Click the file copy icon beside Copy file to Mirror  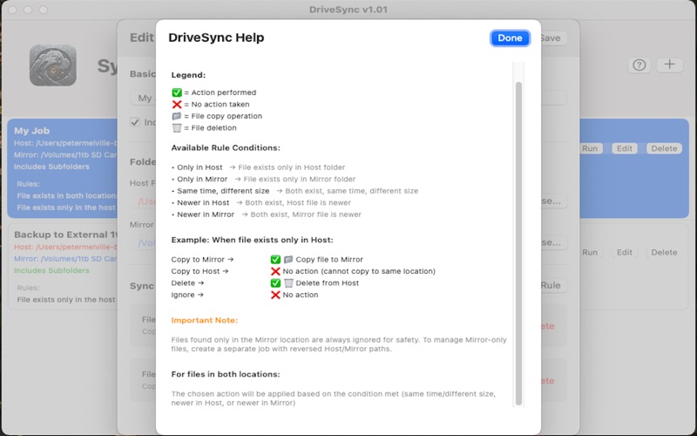[288, 259]
